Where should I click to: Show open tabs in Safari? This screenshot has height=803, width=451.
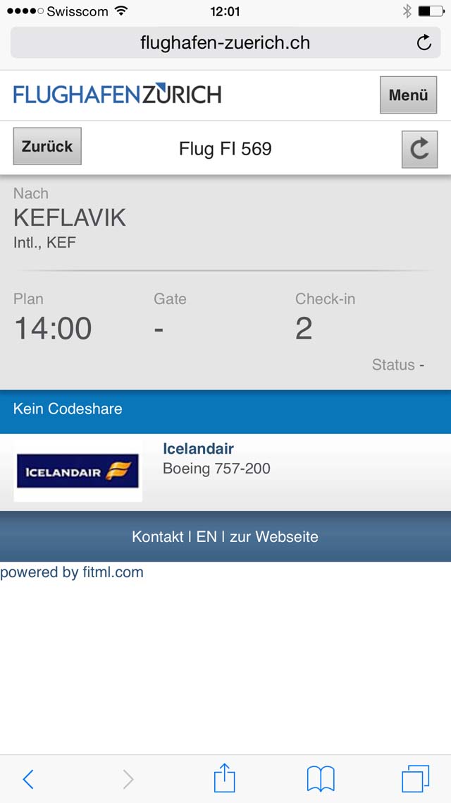click(x=416, y=779)
